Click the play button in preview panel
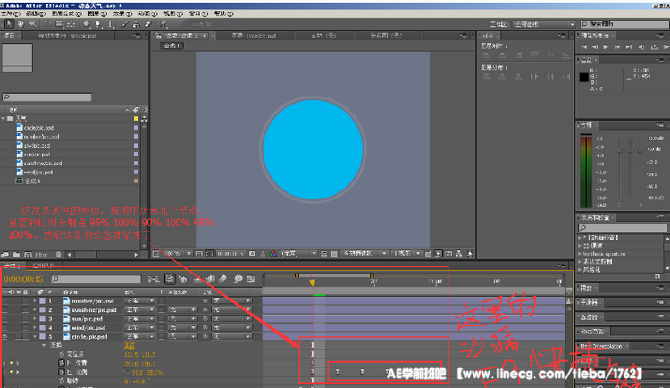This screenshot has height=388, width=670. coord(606,47)
